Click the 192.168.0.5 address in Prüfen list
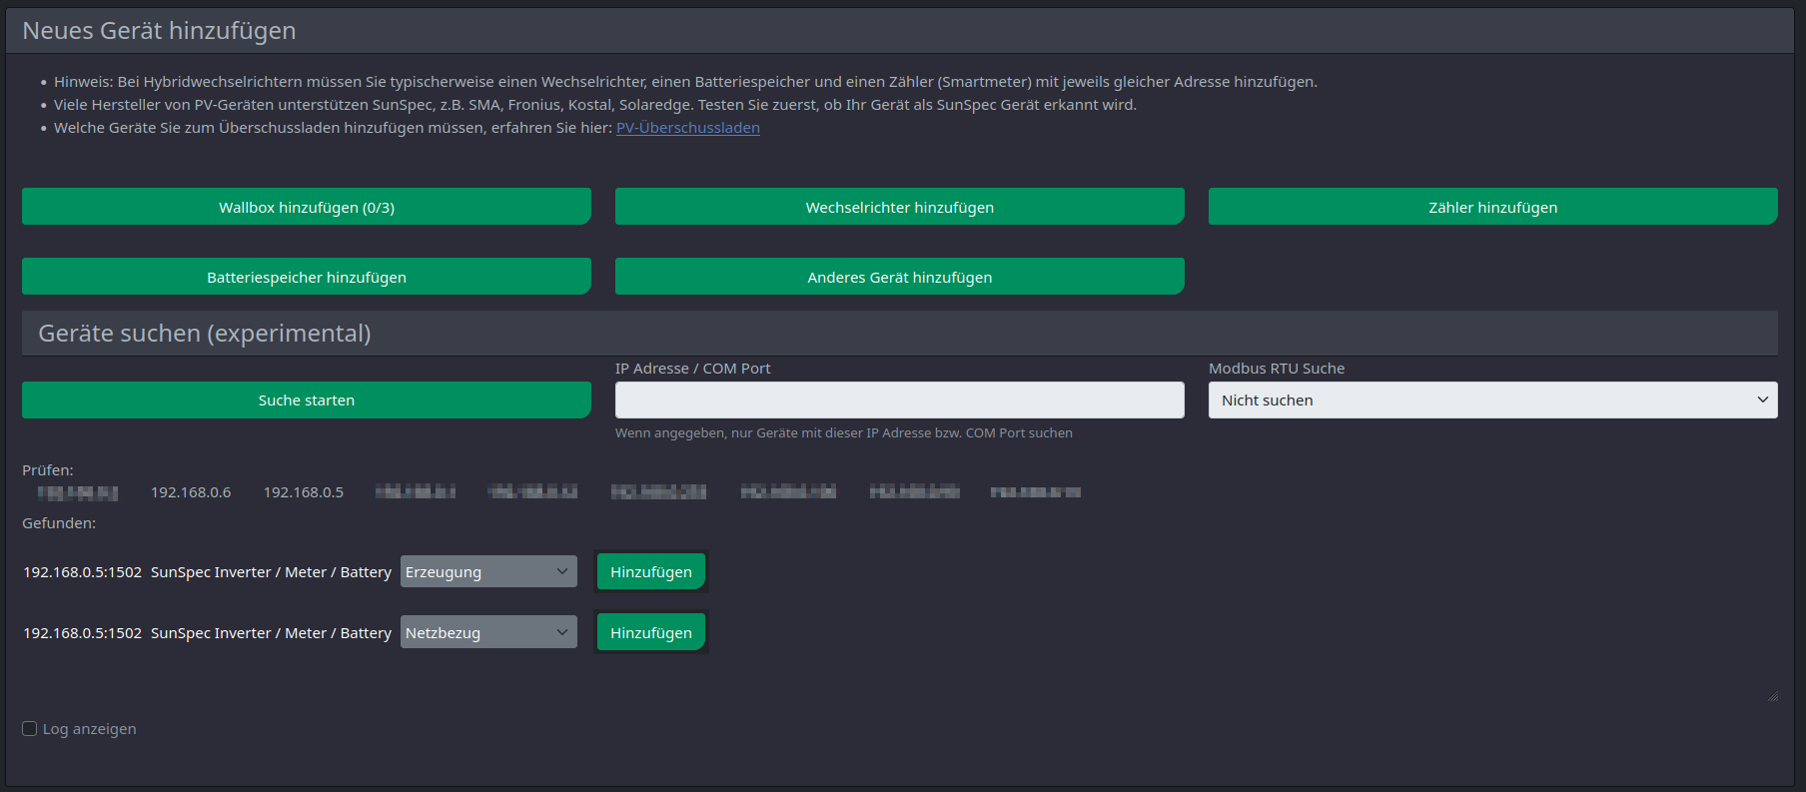 coord(304,492)
